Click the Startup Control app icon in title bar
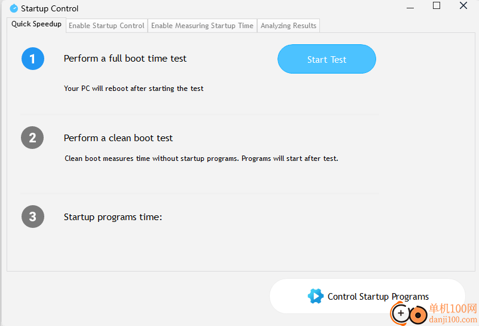This screenshot has height=326, width=479. tap(14, 8)
